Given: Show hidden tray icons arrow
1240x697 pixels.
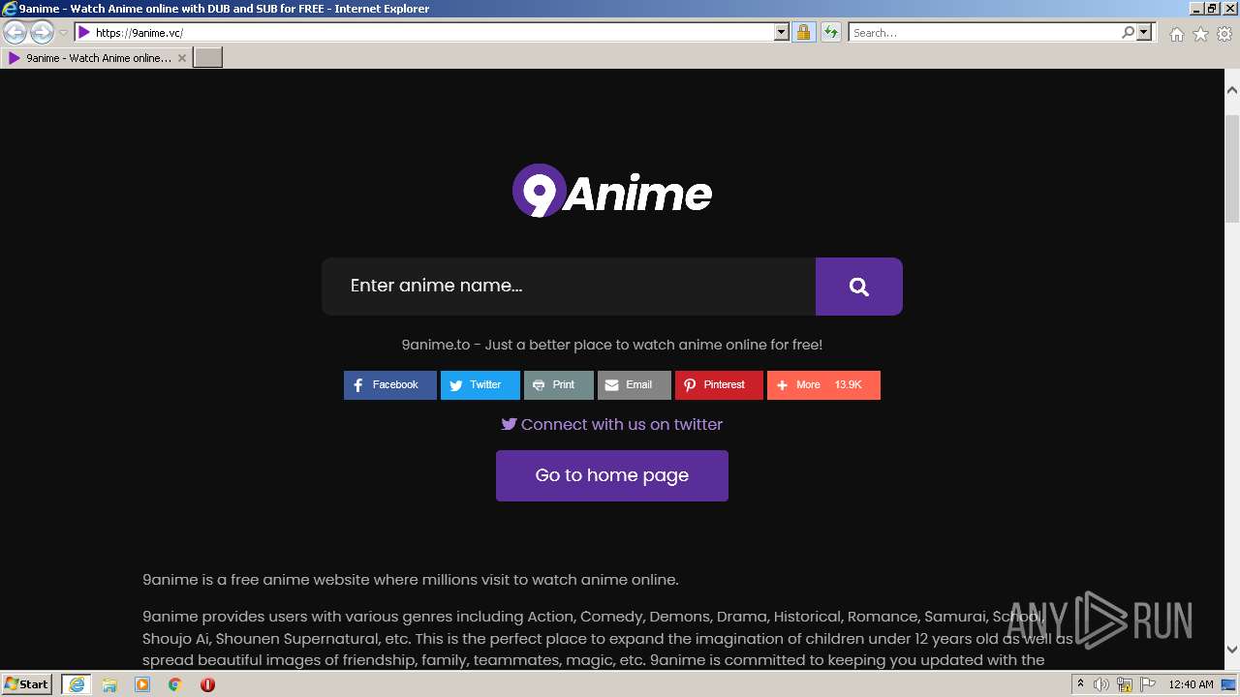Looking at the screenshot, I should click(x=1080, y=684).
